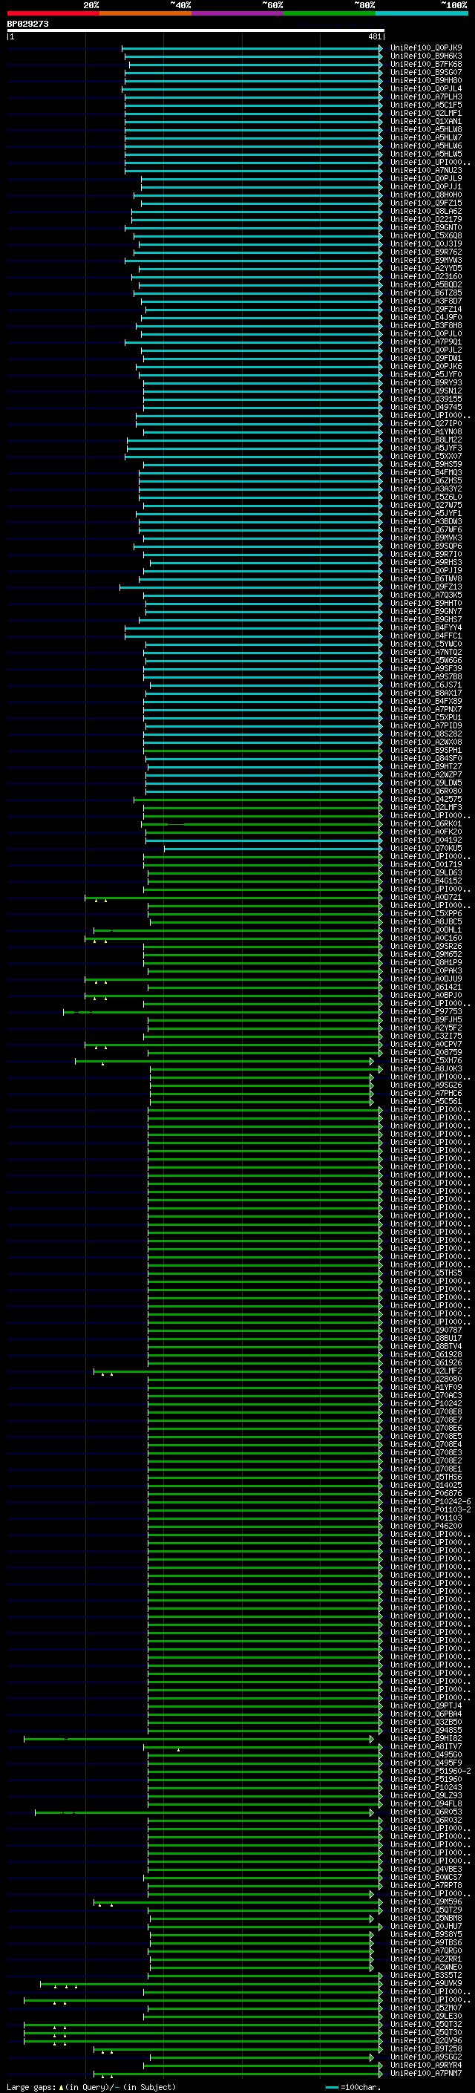Open hit UniRef100_Q0PJK9

pyautogui.click(x=426, y=48)
